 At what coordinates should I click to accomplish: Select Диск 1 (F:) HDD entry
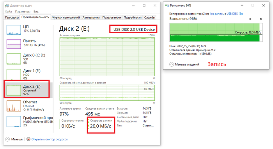pyautogui.click(x=28, y=74)
